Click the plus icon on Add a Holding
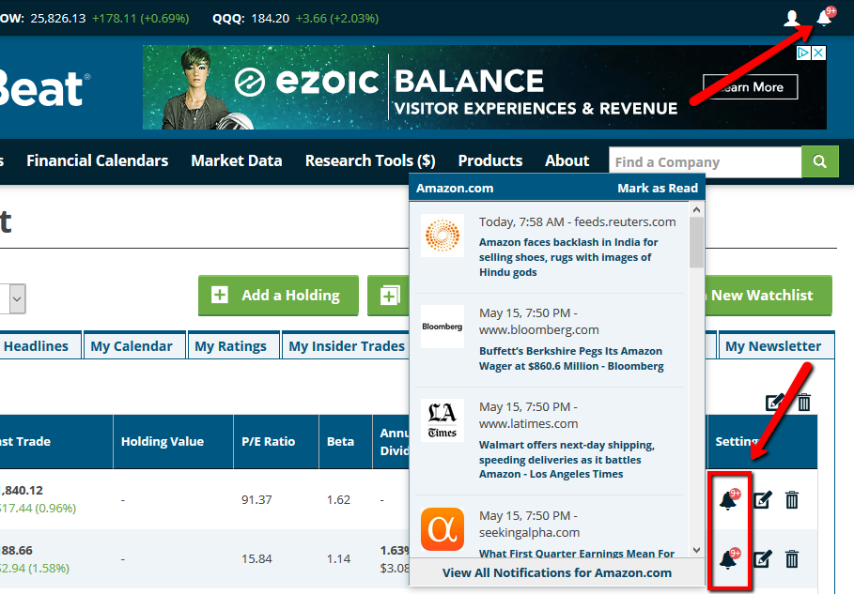 click(x=220, y=295)
